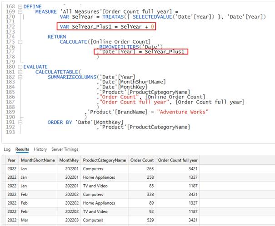Select the cell with Order Count 263
275x226 pixels.
tap(142, 169)
